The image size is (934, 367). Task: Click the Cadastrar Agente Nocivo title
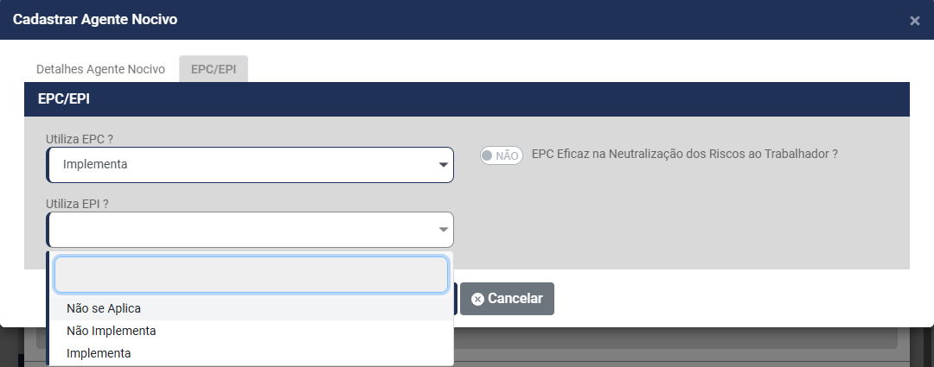tap(95, 19)
